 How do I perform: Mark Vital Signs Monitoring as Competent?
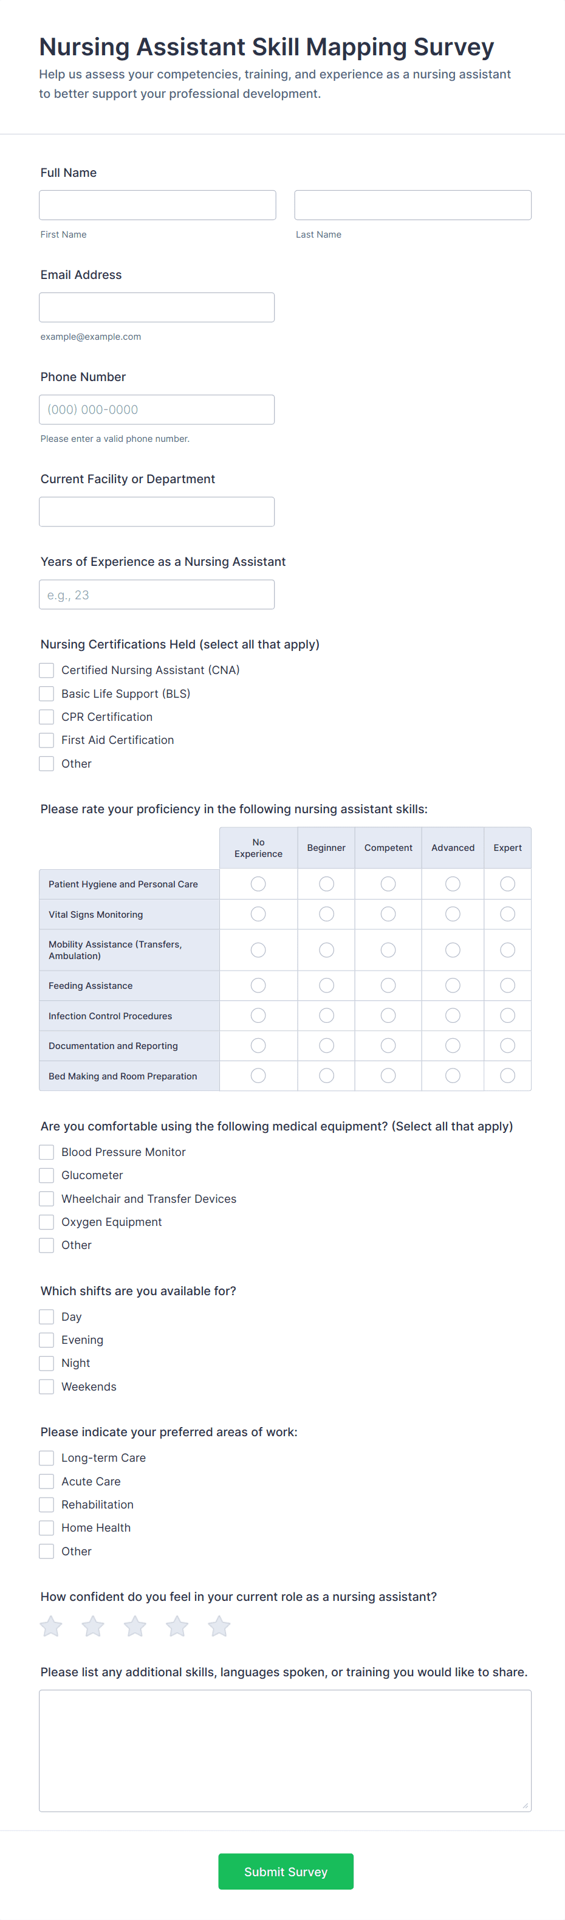[388, 914]
